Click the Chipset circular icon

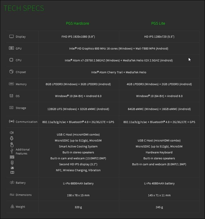click(11, 72)
